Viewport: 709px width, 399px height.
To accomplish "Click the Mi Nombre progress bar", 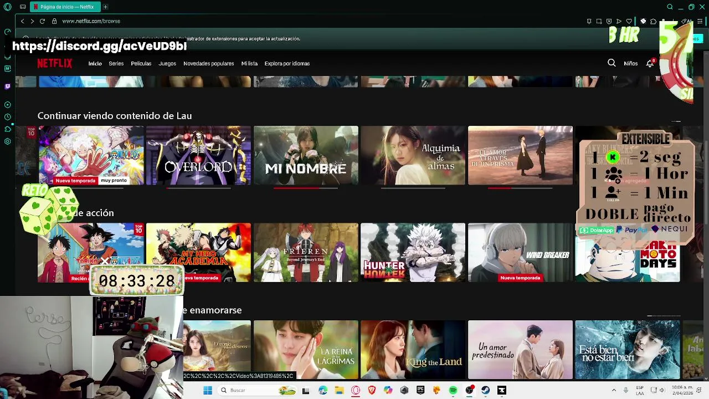I will (x=306, y=188).
